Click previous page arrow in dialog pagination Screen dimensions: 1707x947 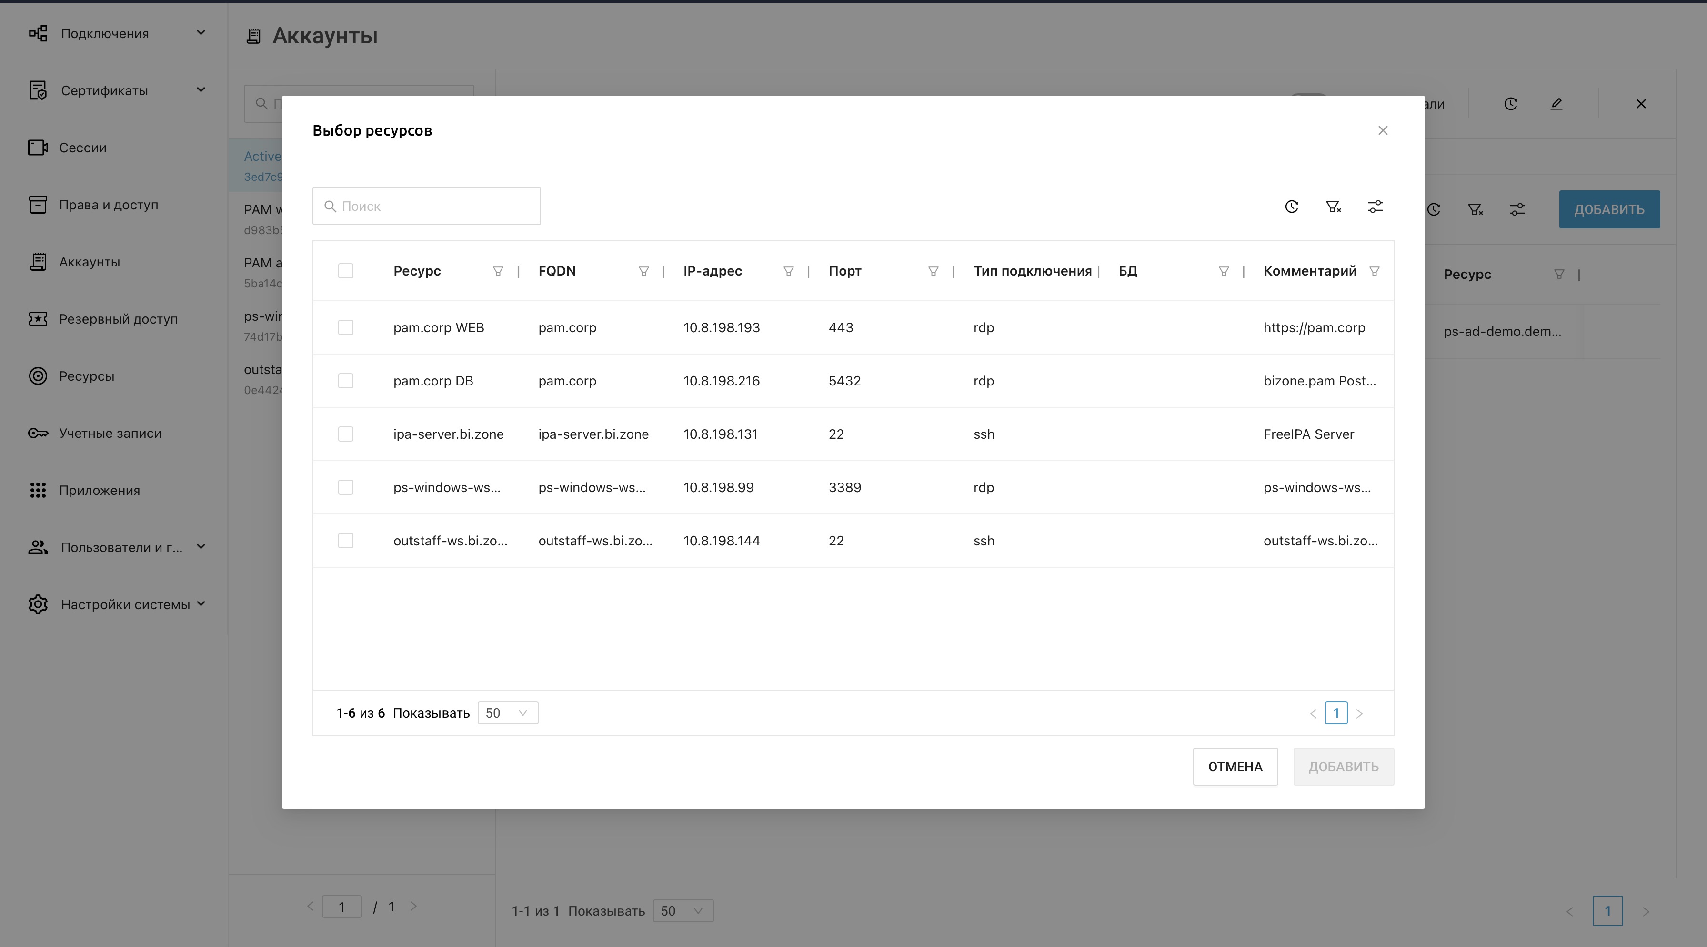click(x=1313, y=713)
